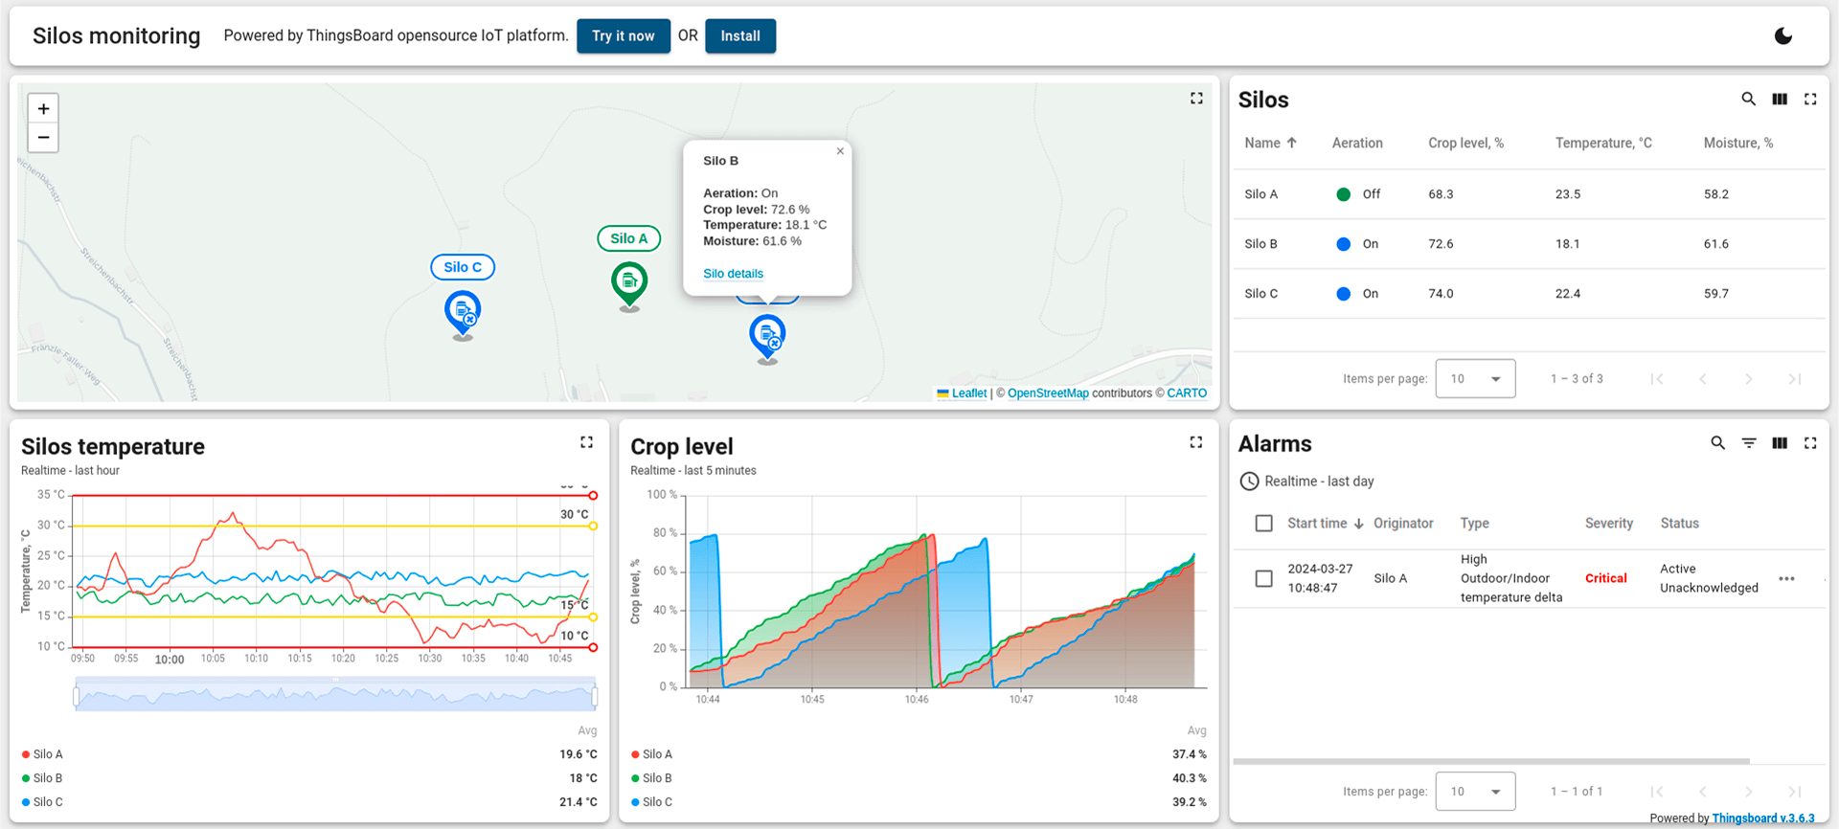Viewport: 1839px width, 829px height.
Task: Click the map zoom in button
Action: coord(43,109)
